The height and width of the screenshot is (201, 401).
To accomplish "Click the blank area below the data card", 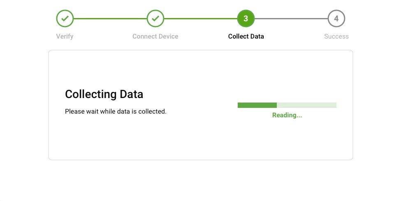I will coord(201,180).
